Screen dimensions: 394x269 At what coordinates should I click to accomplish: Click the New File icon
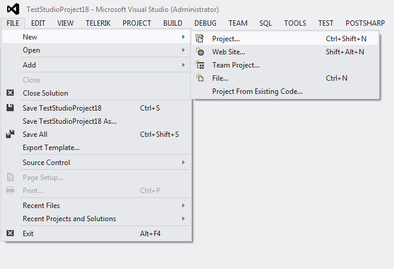200,78
